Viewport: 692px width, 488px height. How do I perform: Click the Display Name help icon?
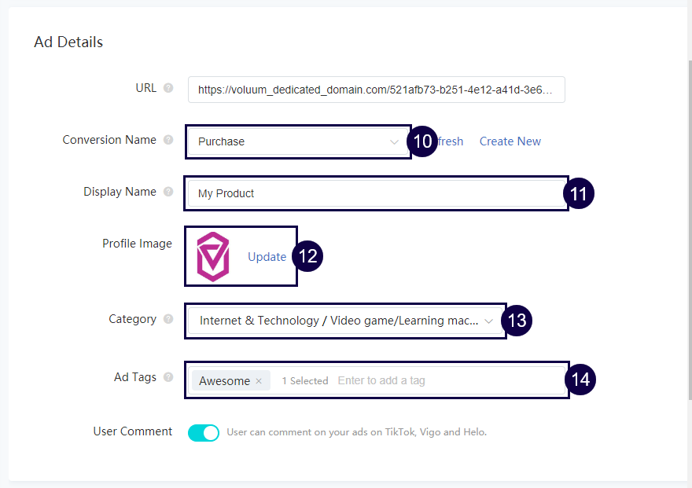click(x=168, y=192)
